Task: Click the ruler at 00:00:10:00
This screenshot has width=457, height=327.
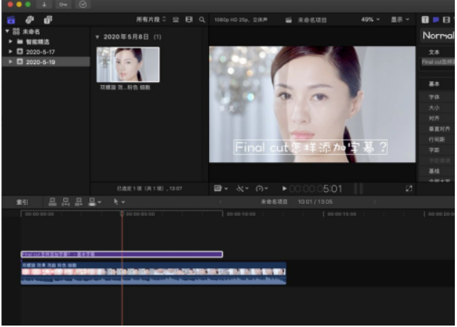Action: pyautogui.click(x=241, y=214)
